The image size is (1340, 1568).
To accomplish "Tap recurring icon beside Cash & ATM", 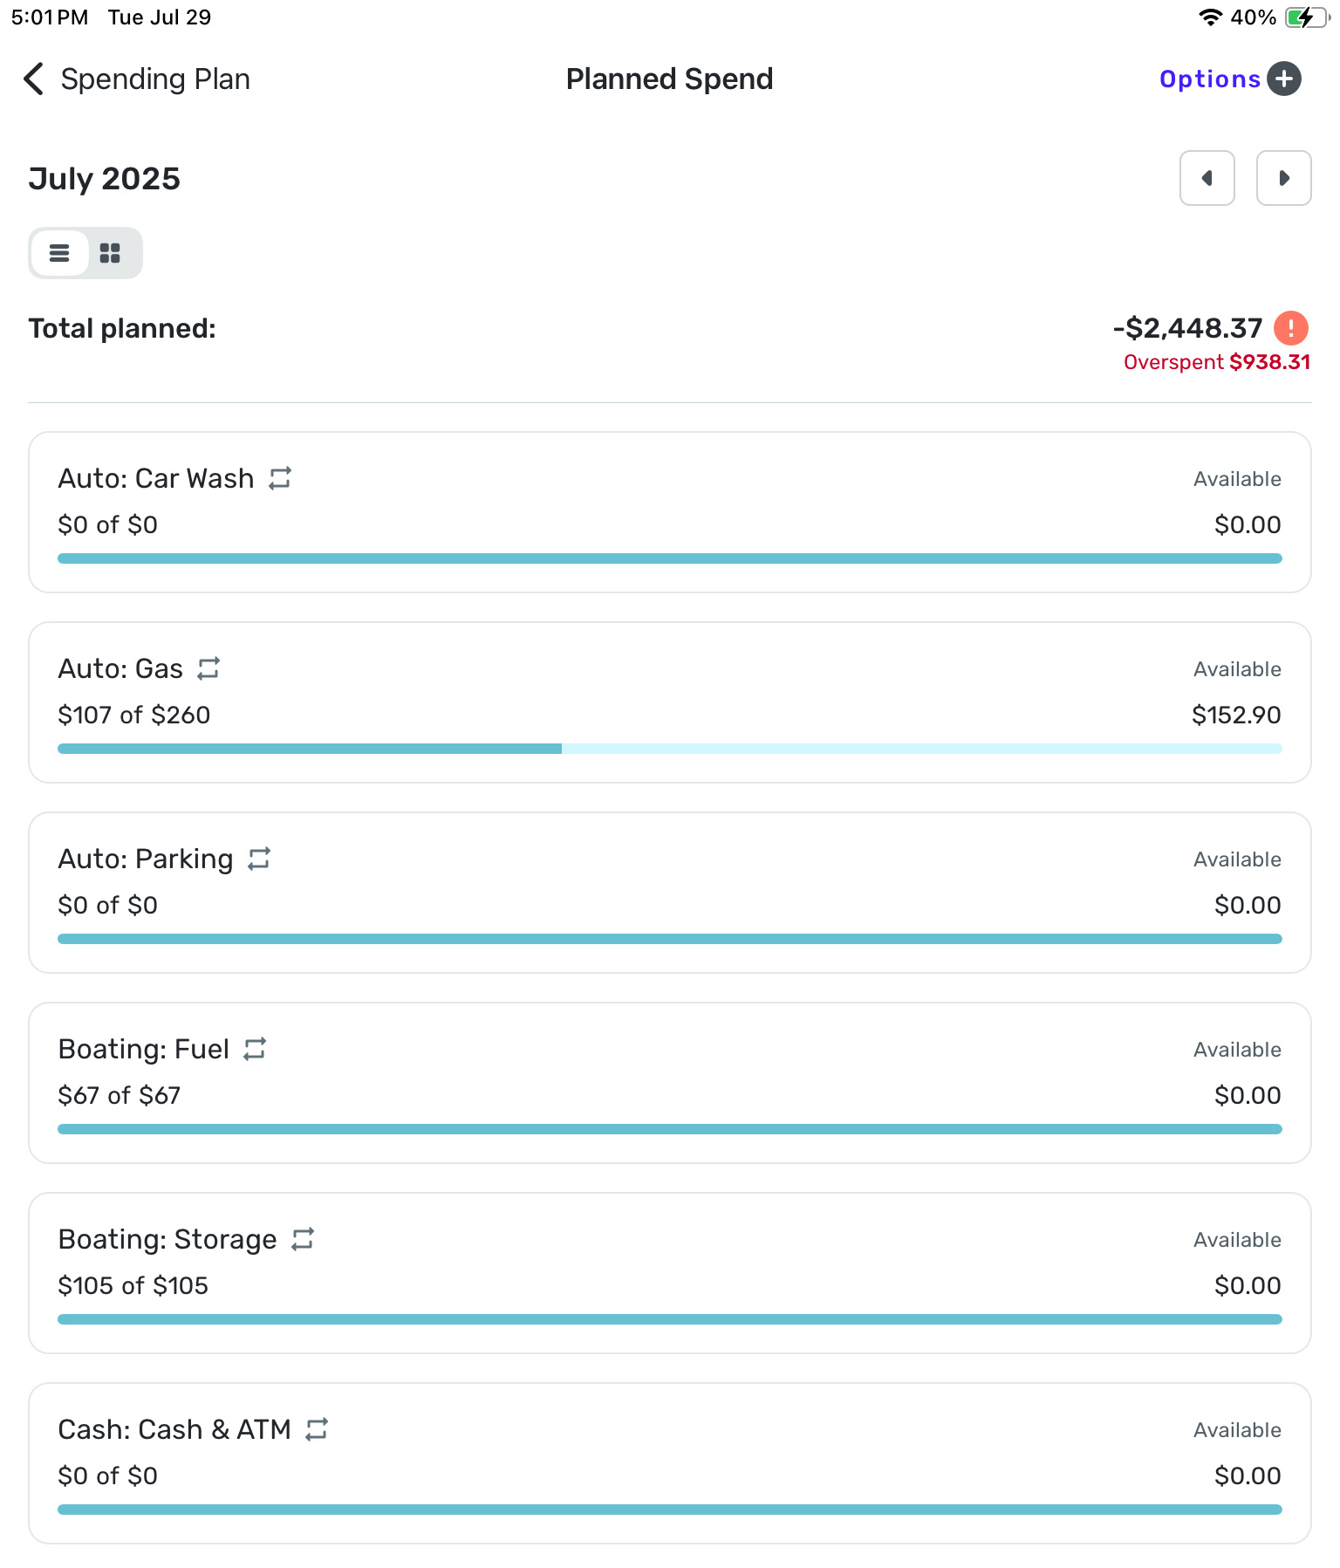I will coord(317,1429).
